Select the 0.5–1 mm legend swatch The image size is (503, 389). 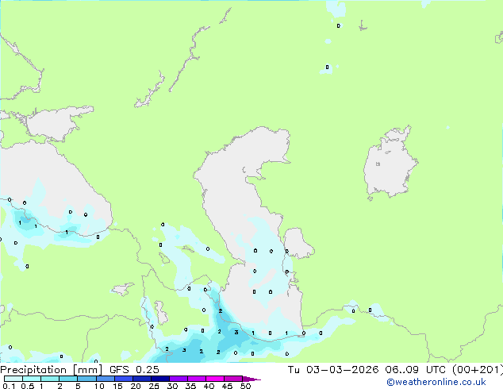(x=32, y=379)
